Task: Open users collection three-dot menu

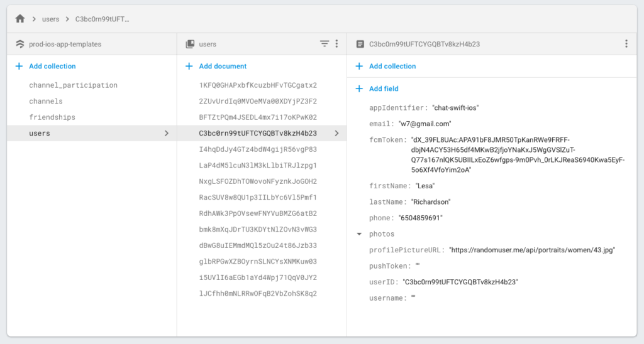Action: 336,44
